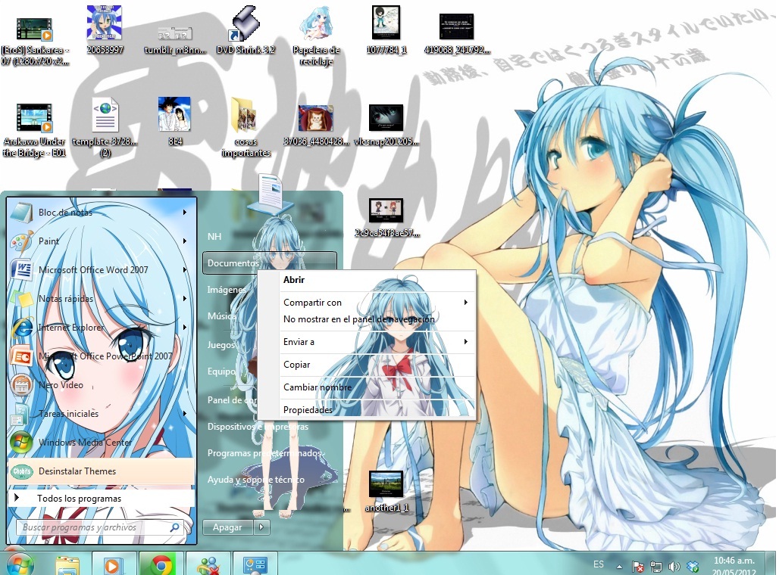Click the Action Center flag tray icon
The image size is (779, 575).
pyautogui.click(x=638, y=567)
